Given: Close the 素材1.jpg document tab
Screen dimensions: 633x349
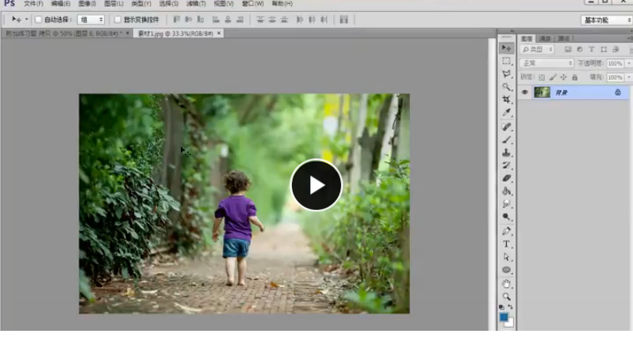Looking at the screenshot, I should click(x=219, y=33).
